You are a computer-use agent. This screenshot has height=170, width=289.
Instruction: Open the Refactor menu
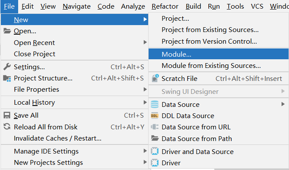coord(165,6)
